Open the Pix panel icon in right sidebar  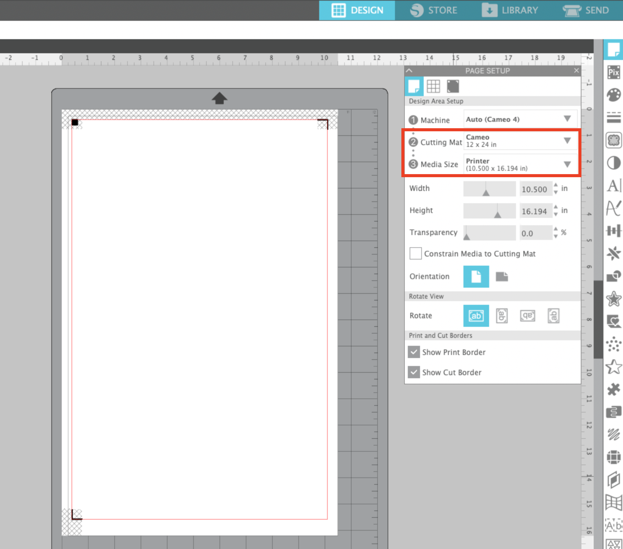pos(613,73)
